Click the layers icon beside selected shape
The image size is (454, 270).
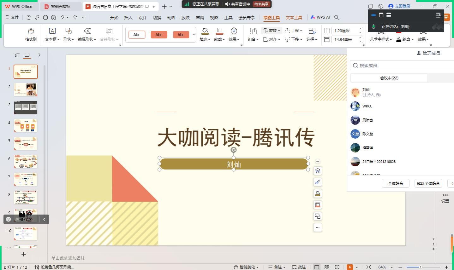(318, 171)
